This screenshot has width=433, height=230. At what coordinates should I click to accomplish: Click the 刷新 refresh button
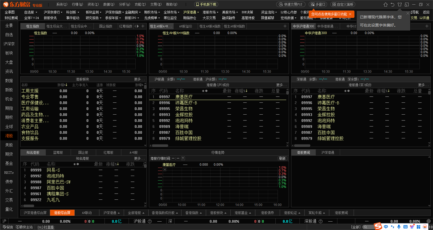coord(283,158)
